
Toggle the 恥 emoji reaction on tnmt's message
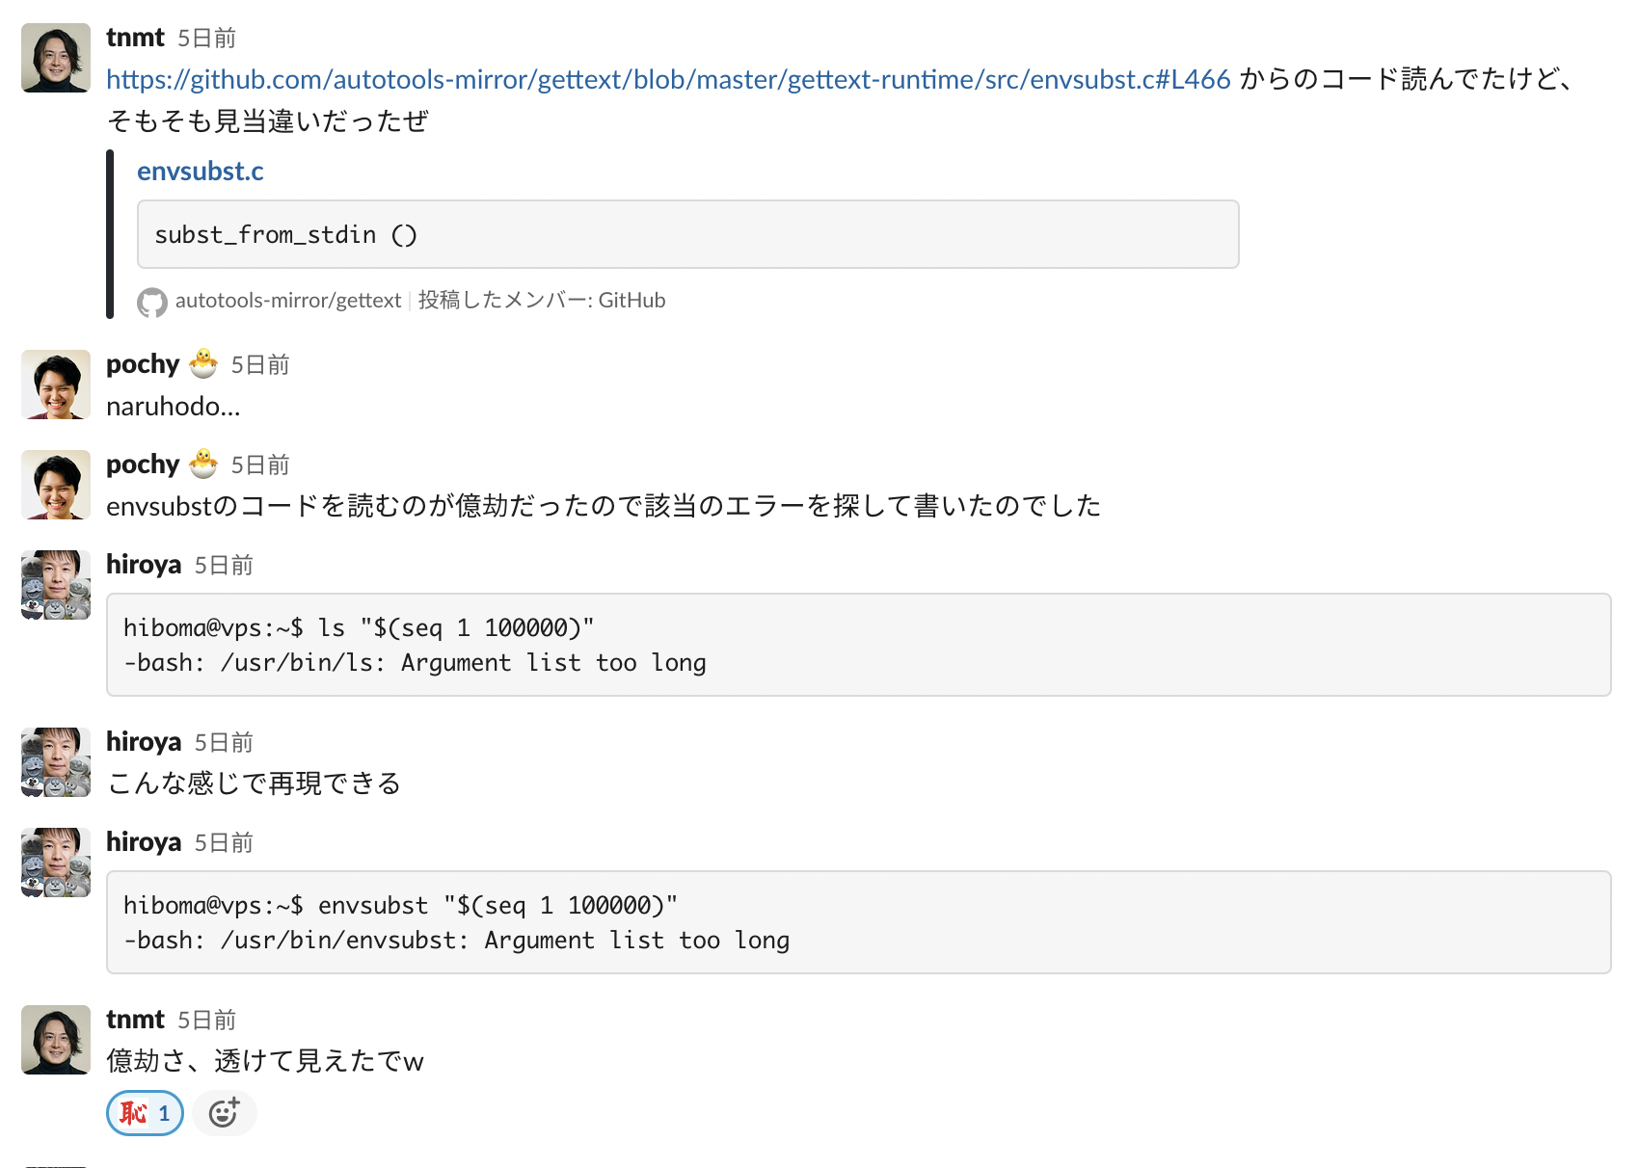[x=144, y=1112]
